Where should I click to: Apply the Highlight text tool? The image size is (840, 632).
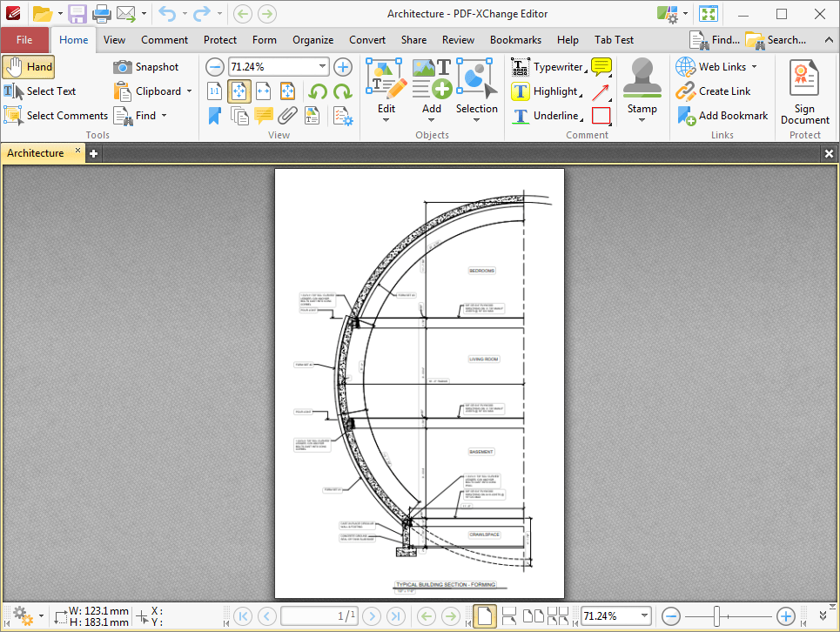pos(549,91)
